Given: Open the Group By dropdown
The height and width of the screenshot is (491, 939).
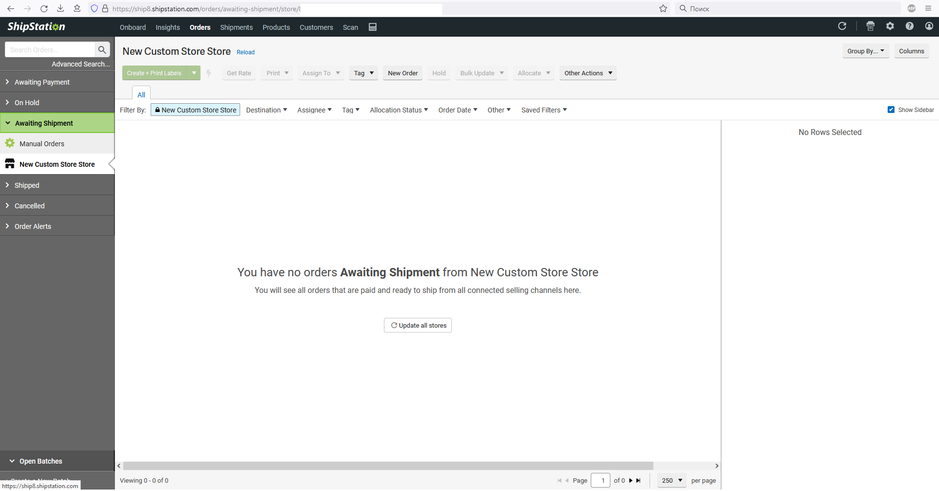Looking at the screenshot, I should click(866, 51).
